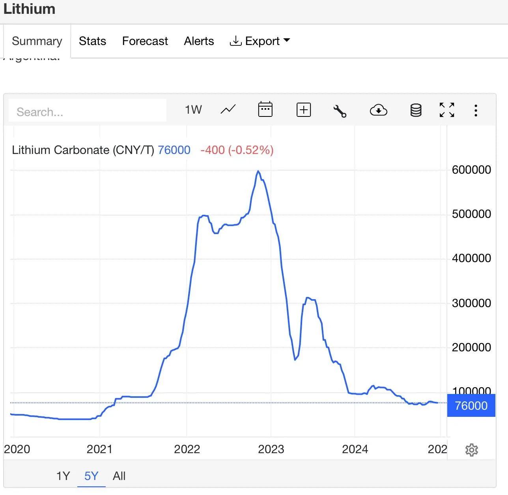Open the Forecast tab
The height and width of the screenshot is (495, 508).
coord(145,41)
